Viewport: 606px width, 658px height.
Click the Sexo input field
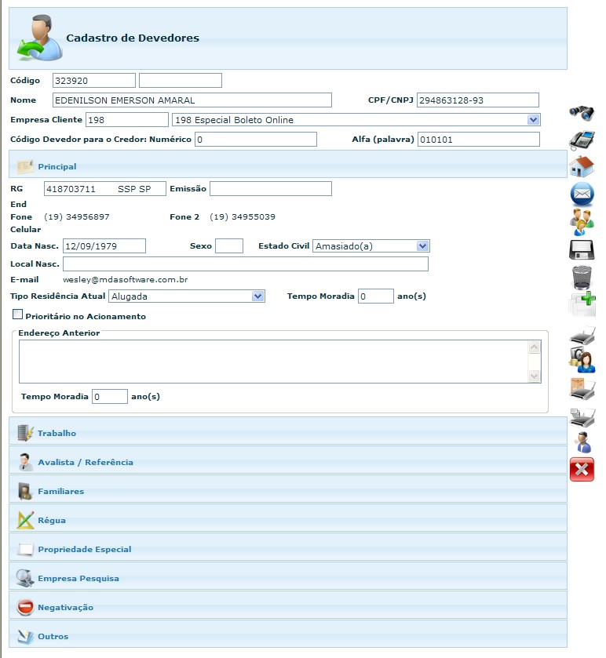coord(229,246)
